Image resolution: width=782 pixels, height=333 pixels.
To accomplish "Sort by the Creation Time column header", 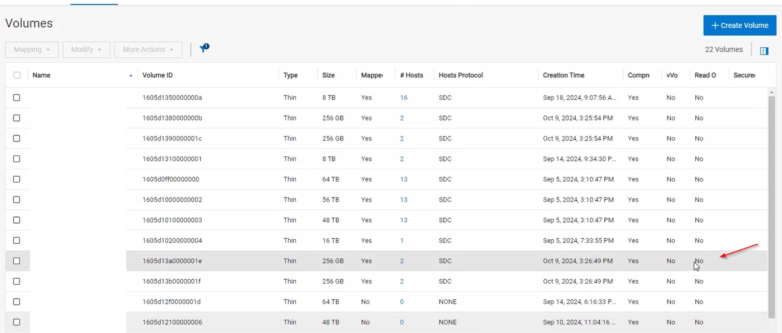I will [x=563, y=75].
